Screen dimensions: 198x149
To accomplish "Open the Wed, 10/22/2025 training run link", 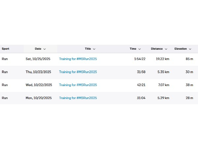I will (x=78, y=85).
